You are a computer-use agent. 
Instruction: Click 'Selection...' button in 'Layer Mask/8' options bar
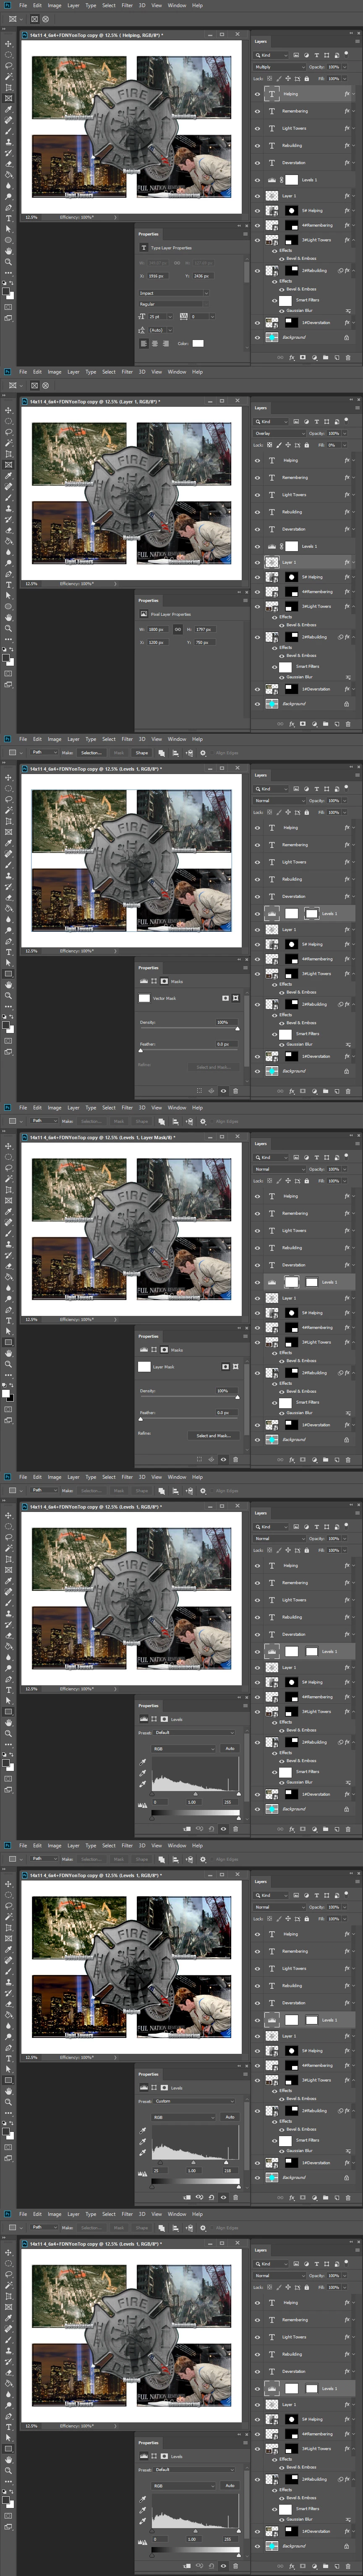click(x=91, y=1121)
